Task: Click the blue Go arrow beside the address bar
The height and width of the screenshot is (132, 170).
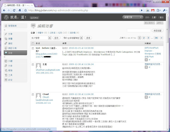Action: pyautogui.click(x=142, y=10)
